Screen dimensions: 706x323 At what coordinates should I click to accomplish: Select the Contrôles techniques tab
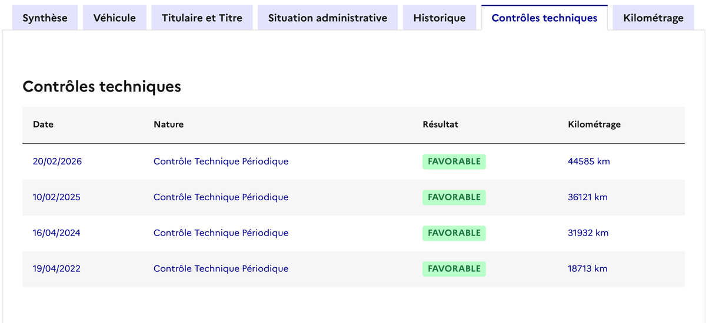click(x=544, y=18)
